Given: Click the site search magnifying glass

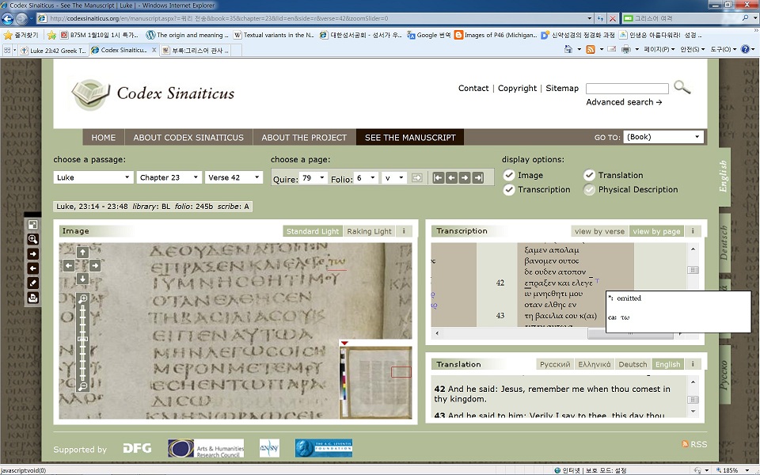Looking at the screenshot, I should (682, 87).
